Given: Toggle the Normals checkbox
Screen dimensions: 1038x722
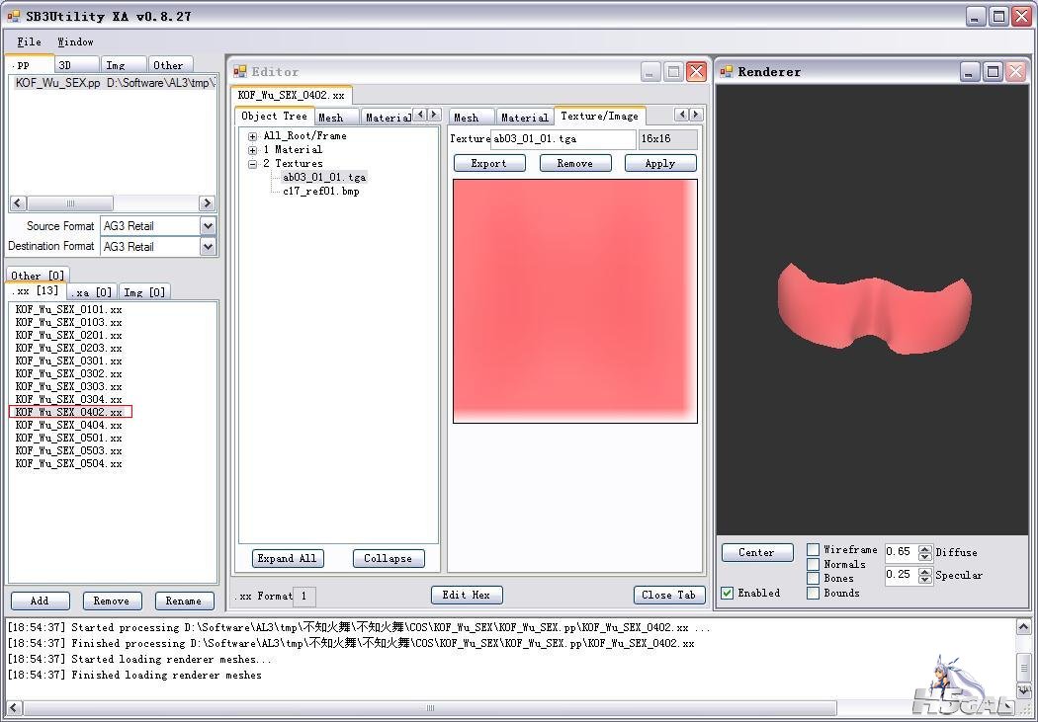Looking at the screenshot, I should point(813,564).
